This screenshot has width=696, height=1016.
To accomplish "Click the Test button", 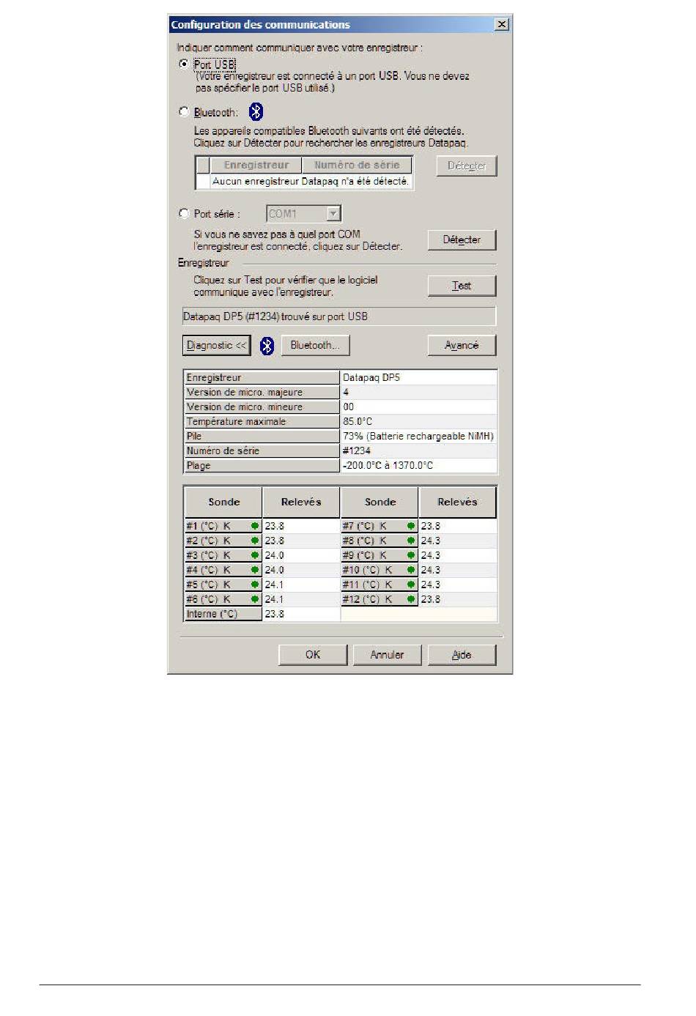I will click(x=462, y=286).
